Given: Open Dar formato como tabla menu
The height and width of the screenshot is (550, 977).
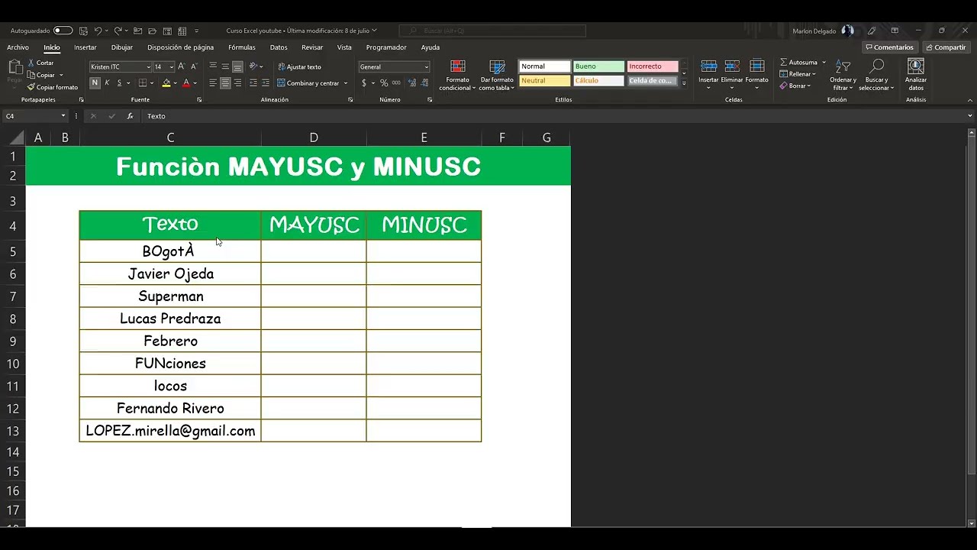Looking at the screenshot, I should pyautogui.click(x=497, y=75).
